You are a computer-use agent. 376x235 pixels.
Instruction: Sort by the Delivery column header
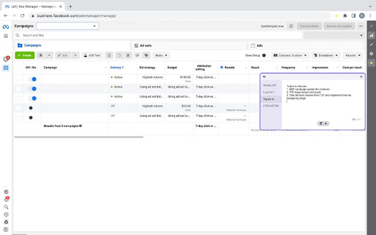coord(117,67)
